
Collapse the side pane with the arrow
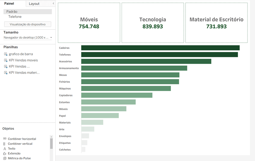pos(53,4)
